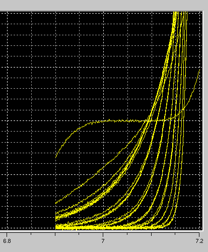208x252 pixels.
Task: Click the first minor tick right of 6.8
Action: click(31, 234)
